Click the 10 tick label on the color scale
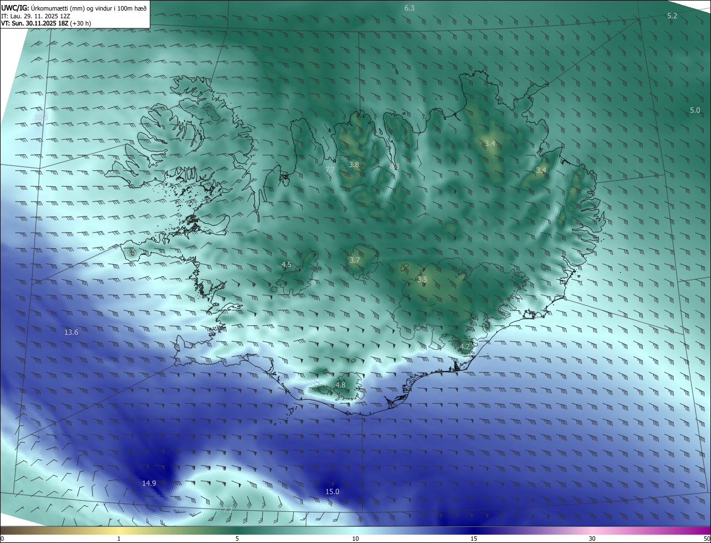 [x=355, y=539]
